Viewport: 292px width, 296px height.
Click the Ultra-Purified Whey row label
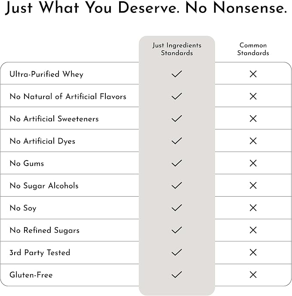click(46, 74)
